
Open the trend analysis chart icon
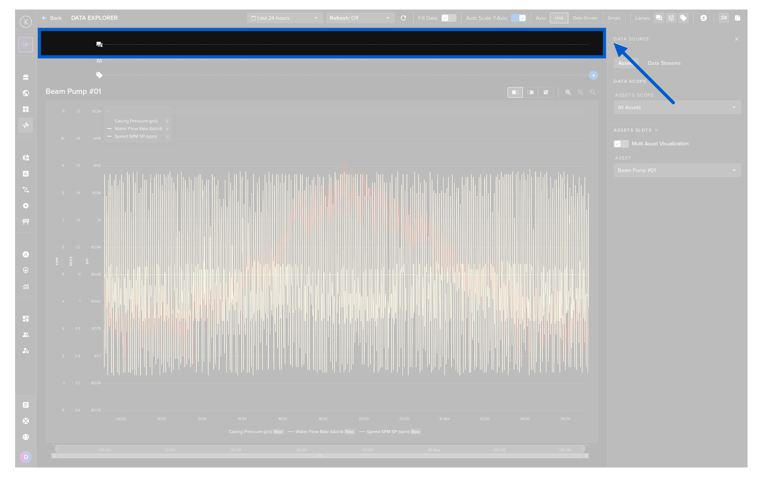pos(724,18)
